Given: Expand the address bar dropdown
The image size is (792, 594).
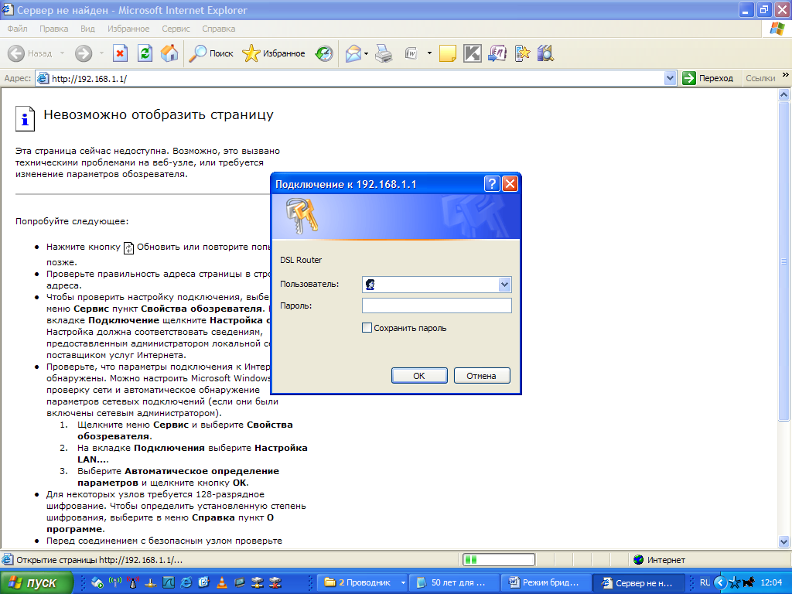Looking at the screenshot, I should coord(670,78).
